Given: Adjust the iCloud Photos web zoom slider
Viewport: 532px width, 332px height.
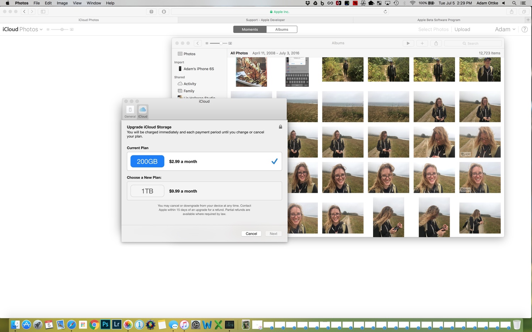Looking at the screenshot, I should [x=60, y=29].
